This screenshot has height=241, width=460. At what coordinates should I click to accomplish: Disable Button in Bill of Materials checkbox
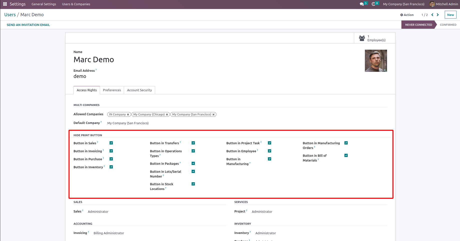coord(346,155)
